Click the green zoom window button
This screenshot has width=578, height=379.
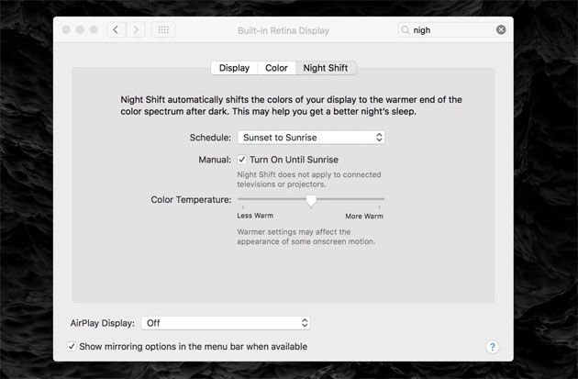coord(95,29)
